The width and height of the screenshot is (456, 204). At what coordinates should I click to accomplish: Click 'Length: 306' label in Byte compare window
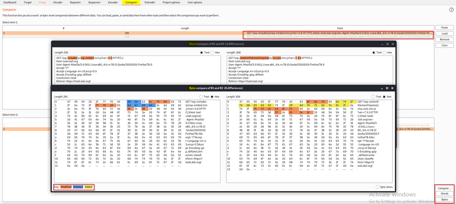pos(233,96)
